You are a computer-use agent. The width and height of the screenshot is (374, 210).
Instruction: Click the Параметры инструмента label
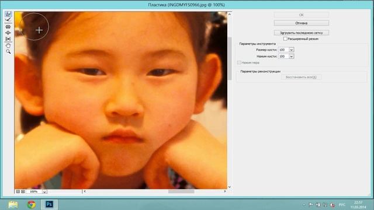pos(257,44)
